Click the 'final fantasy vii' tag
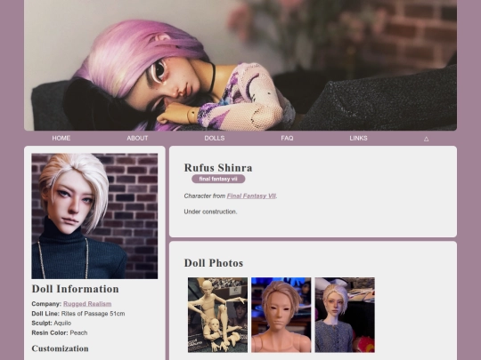The image size is (481, 360). pos(218,179)
